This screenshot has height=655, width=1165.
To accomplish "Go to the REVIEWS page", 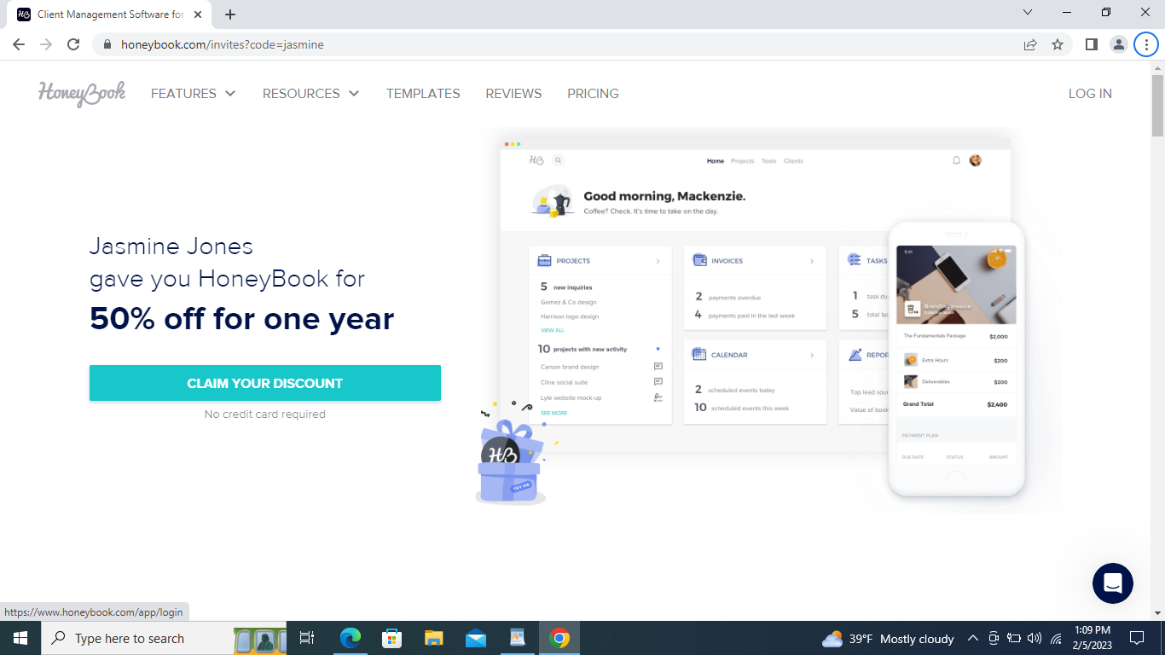I will click(x=513, y=94).
